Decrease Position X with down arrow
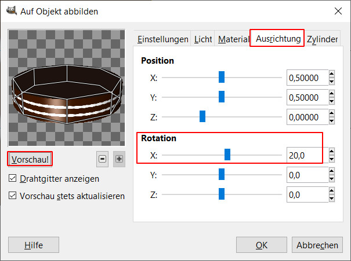The height and width of the screenshot is (261, 351). [332, 82]
